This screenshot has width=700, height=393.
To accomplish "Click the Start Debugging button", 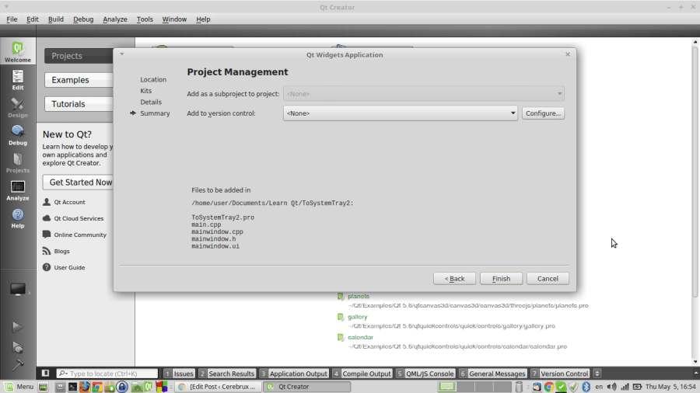I will tap(17, 347).
